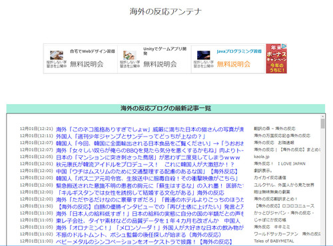333x246 pixels.
Task: Click the blog source ユルクヤル、外国人から見た世界
Action: 284,185
